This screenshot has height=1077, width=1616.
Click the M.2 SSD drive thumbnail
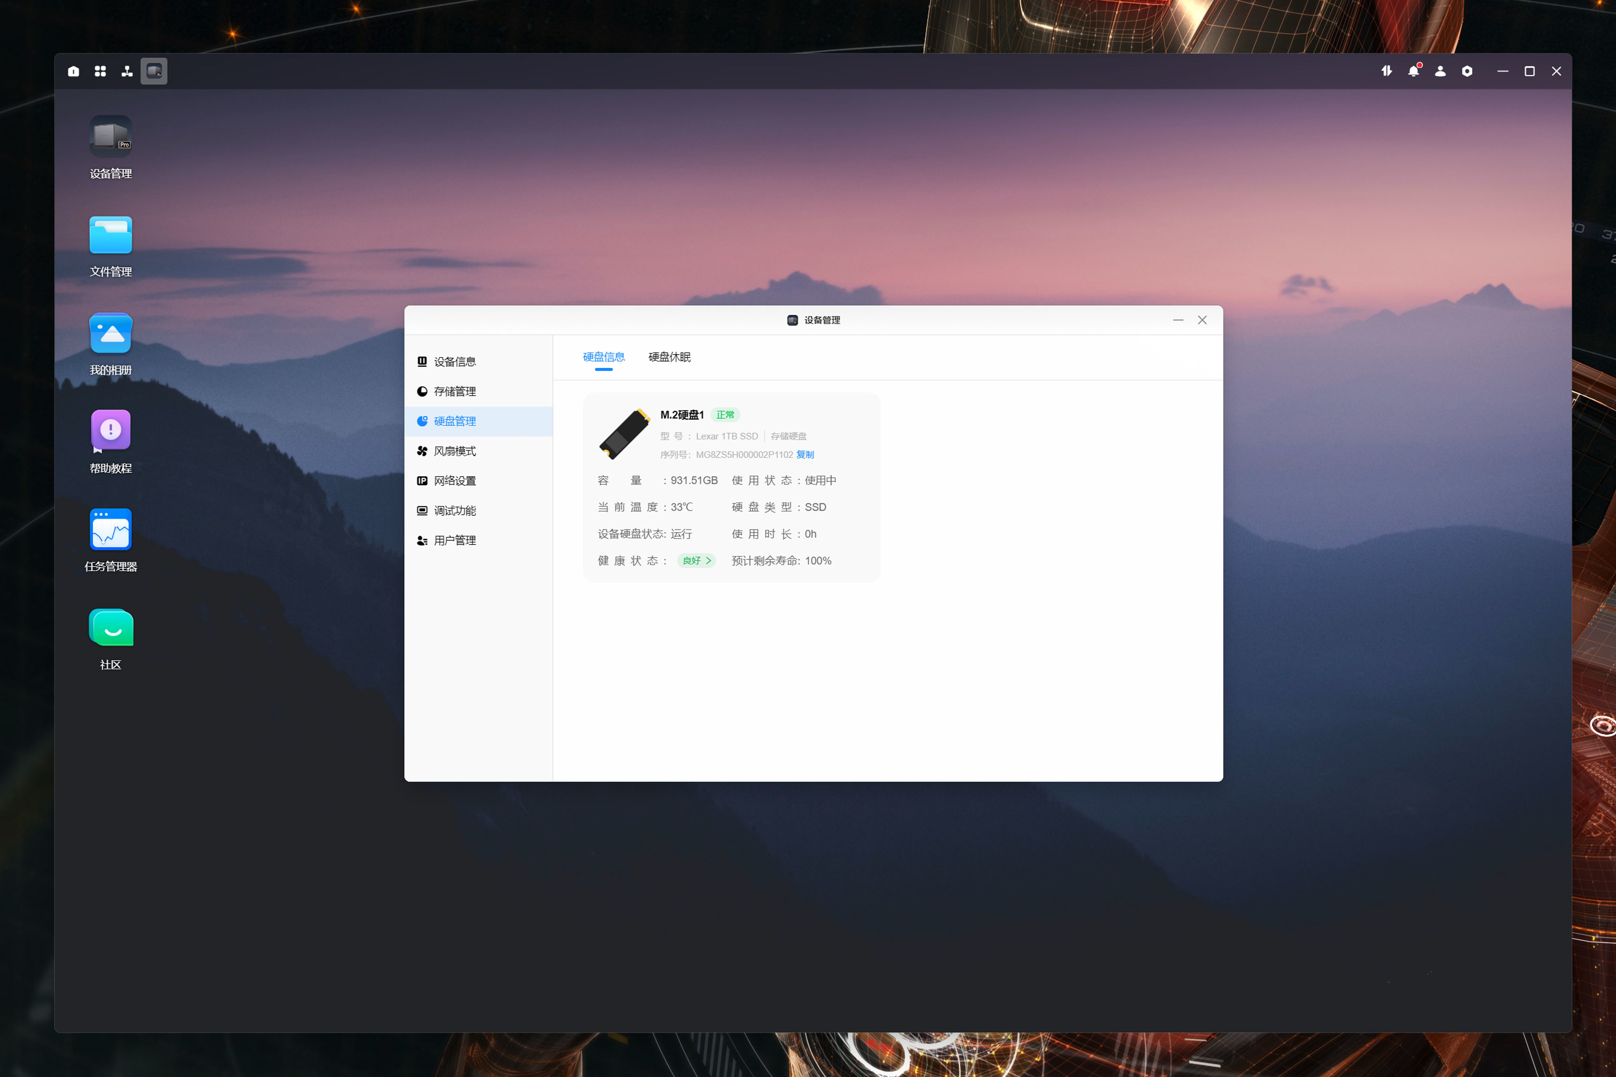coord(624,434)
